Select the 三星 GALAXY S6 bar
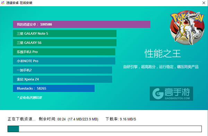This screenshot has height=136, width=208. 64,43
